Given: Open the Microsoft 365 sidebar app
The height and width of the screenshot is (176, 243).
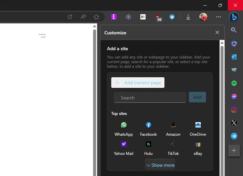Looking at the screenshot, I should 234,43.
